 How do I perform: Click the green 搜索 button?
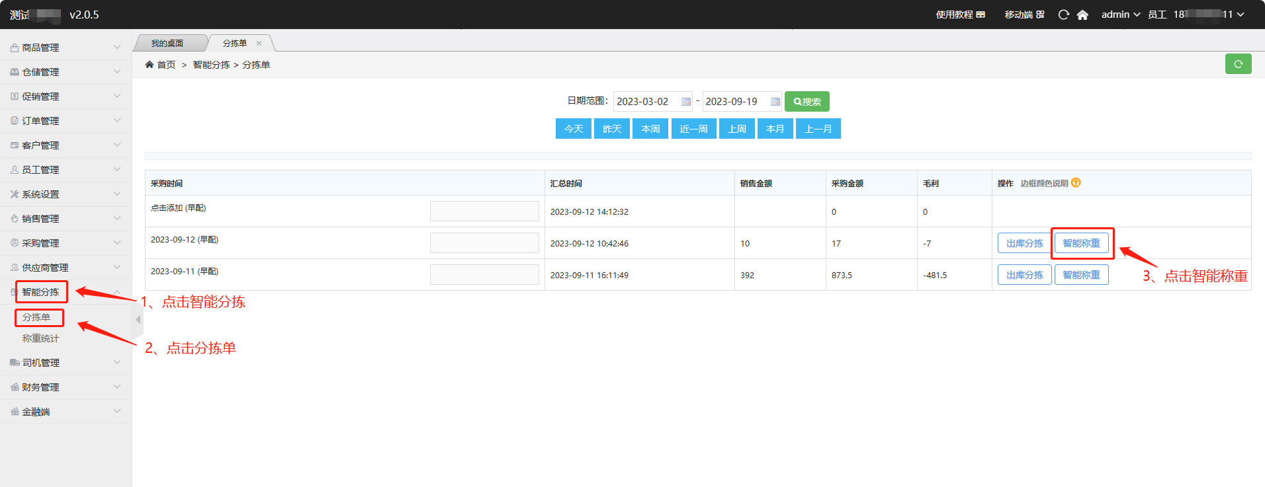tap(807, 102)
